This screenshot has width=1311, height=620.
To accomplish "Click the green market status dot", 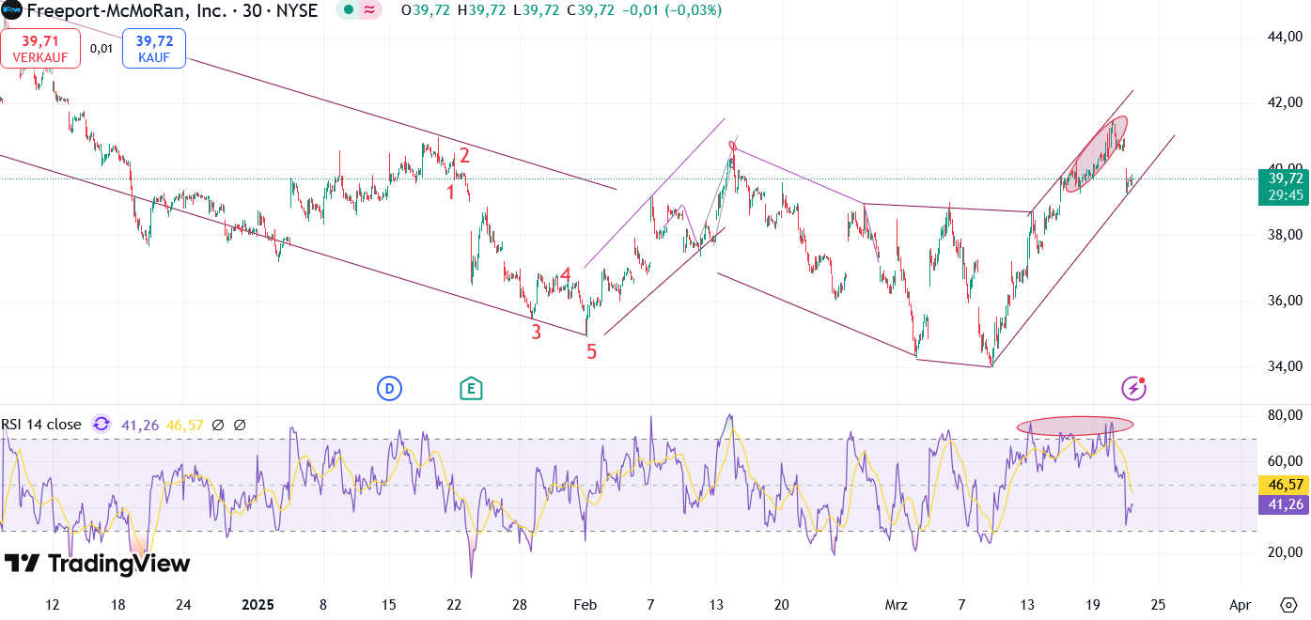I will 349,10.
